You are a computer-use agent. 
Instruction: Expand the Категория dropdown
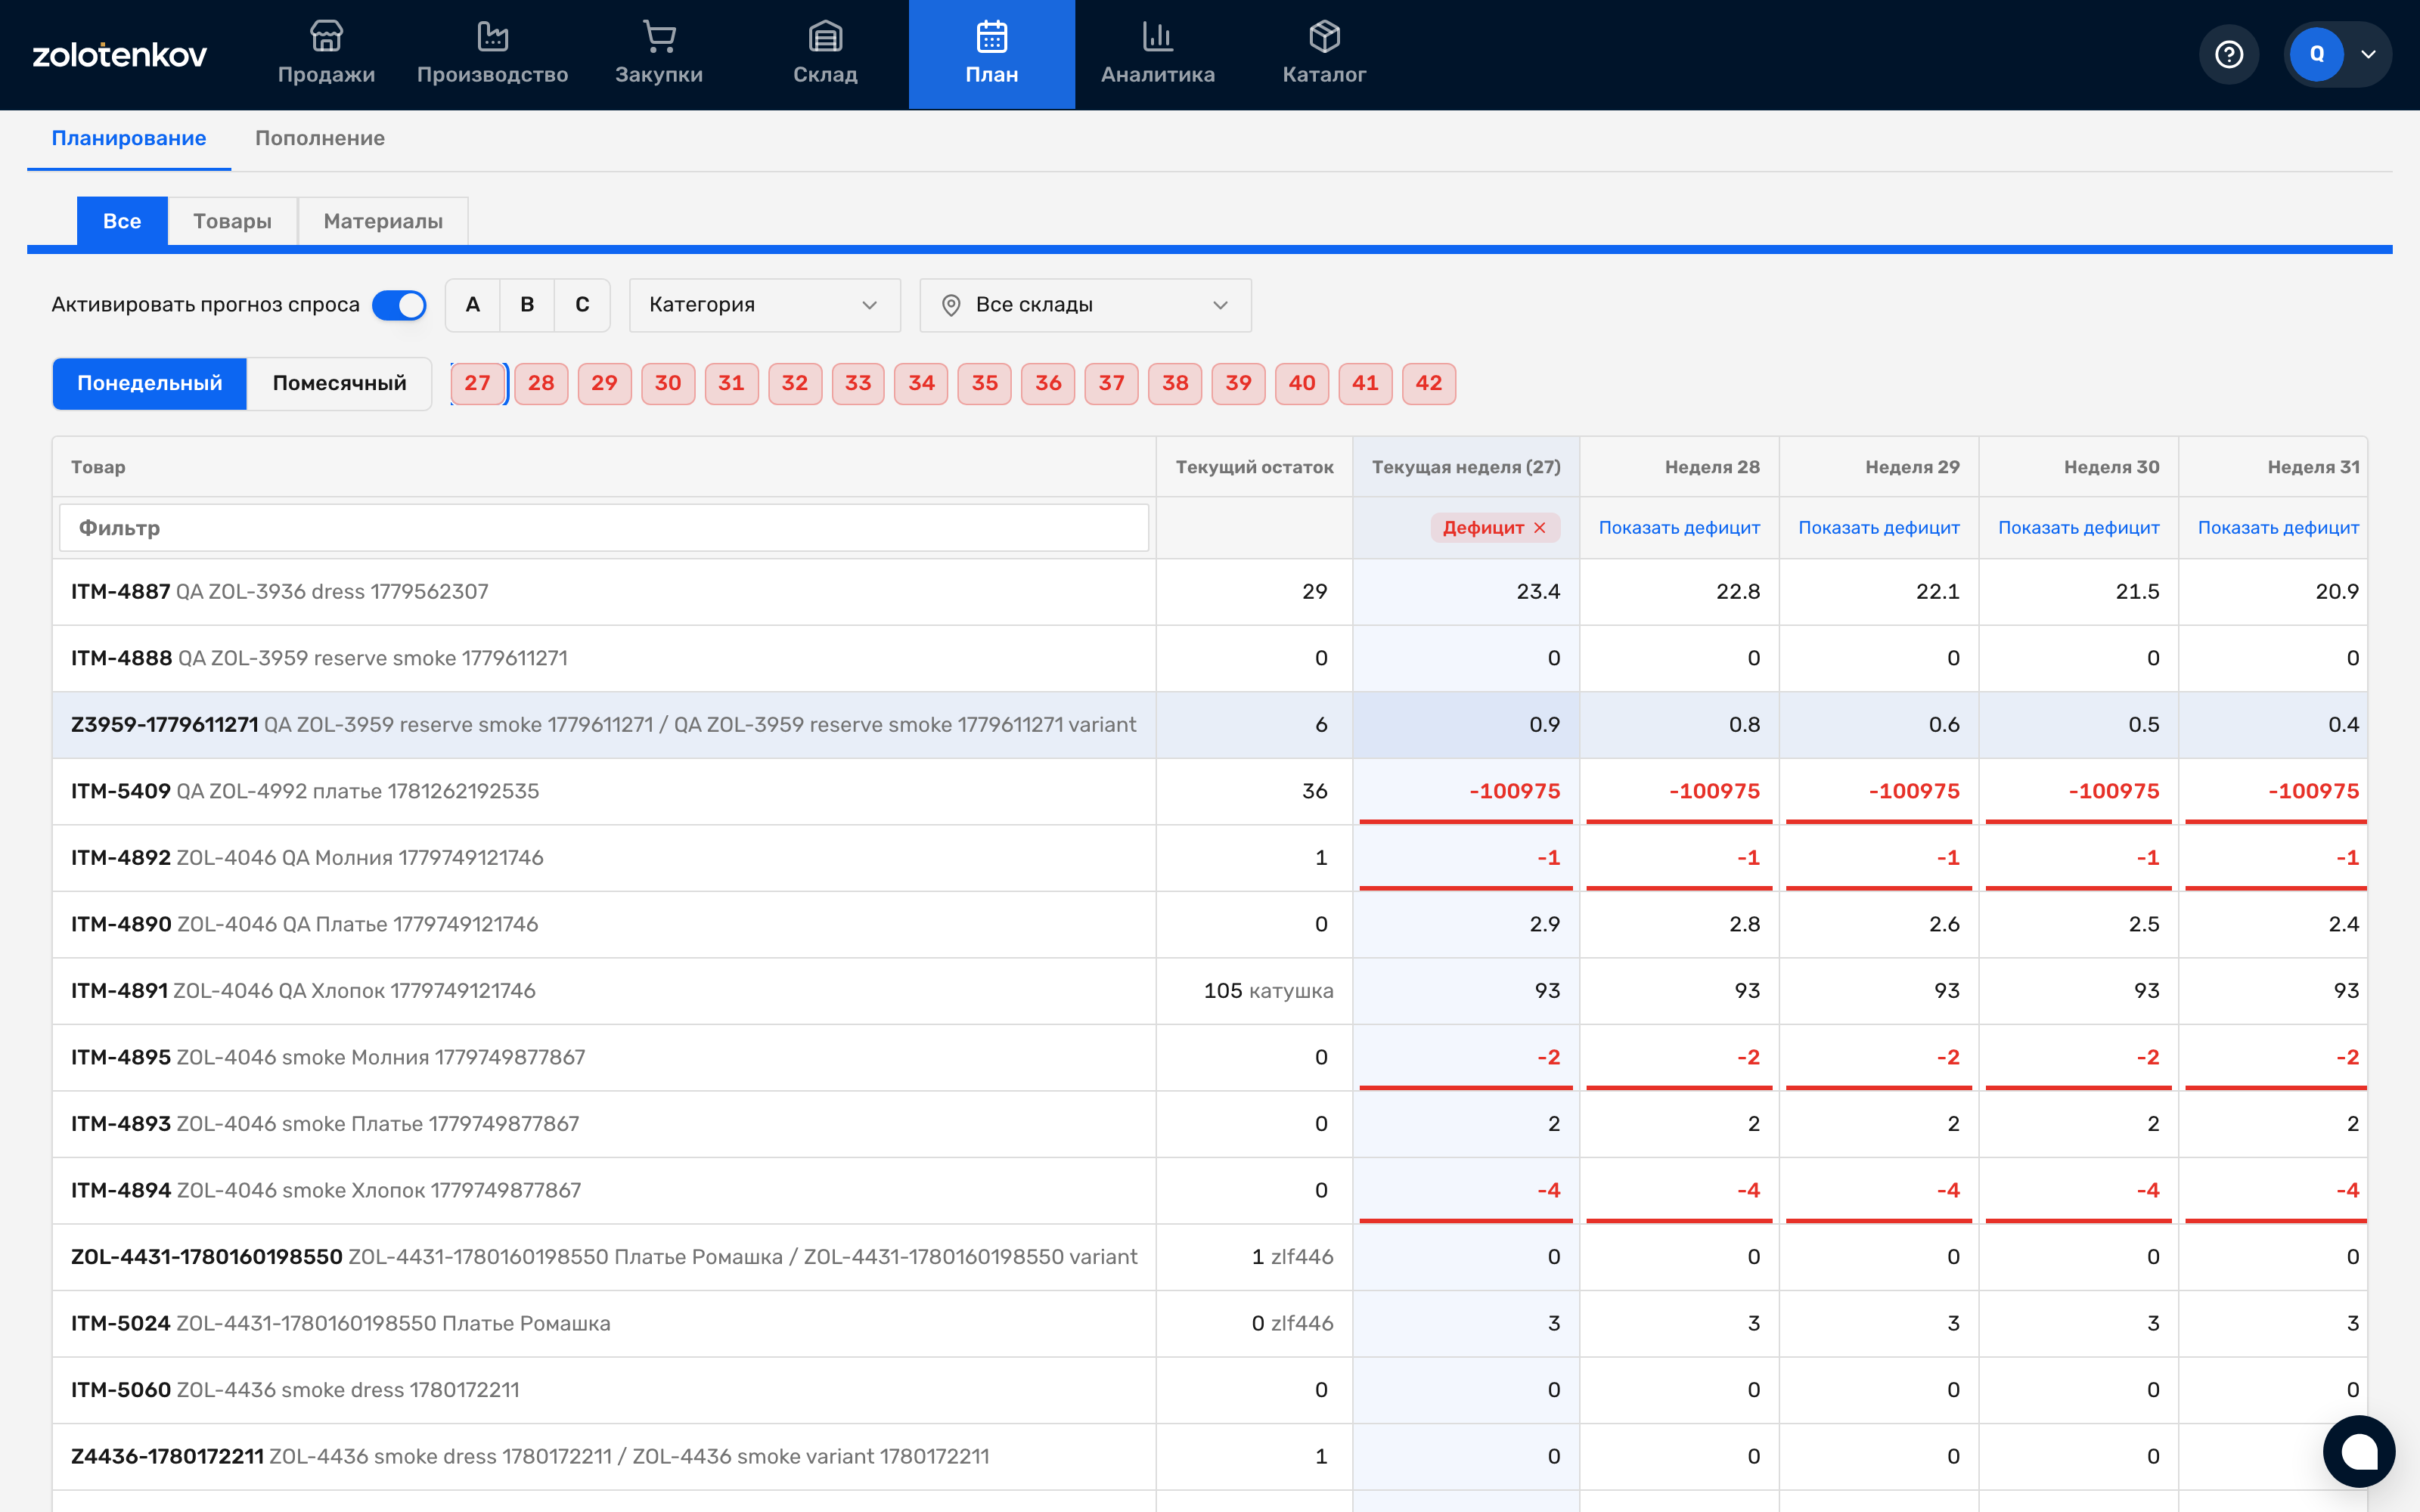(x=765, y=305)
